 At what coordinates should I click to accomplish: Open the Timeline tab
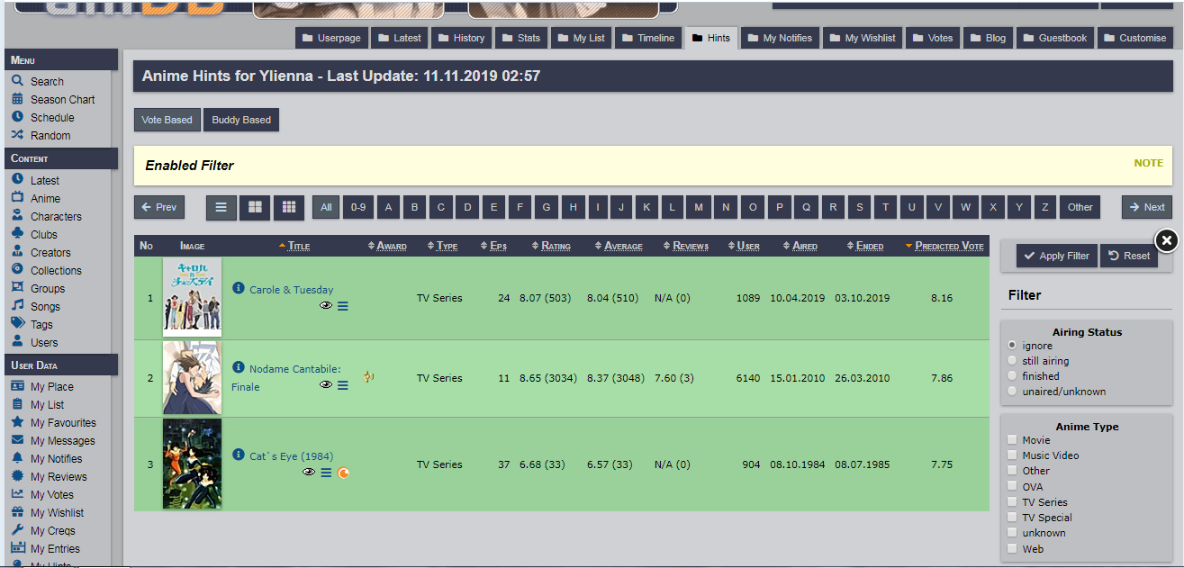pos(646,38)
